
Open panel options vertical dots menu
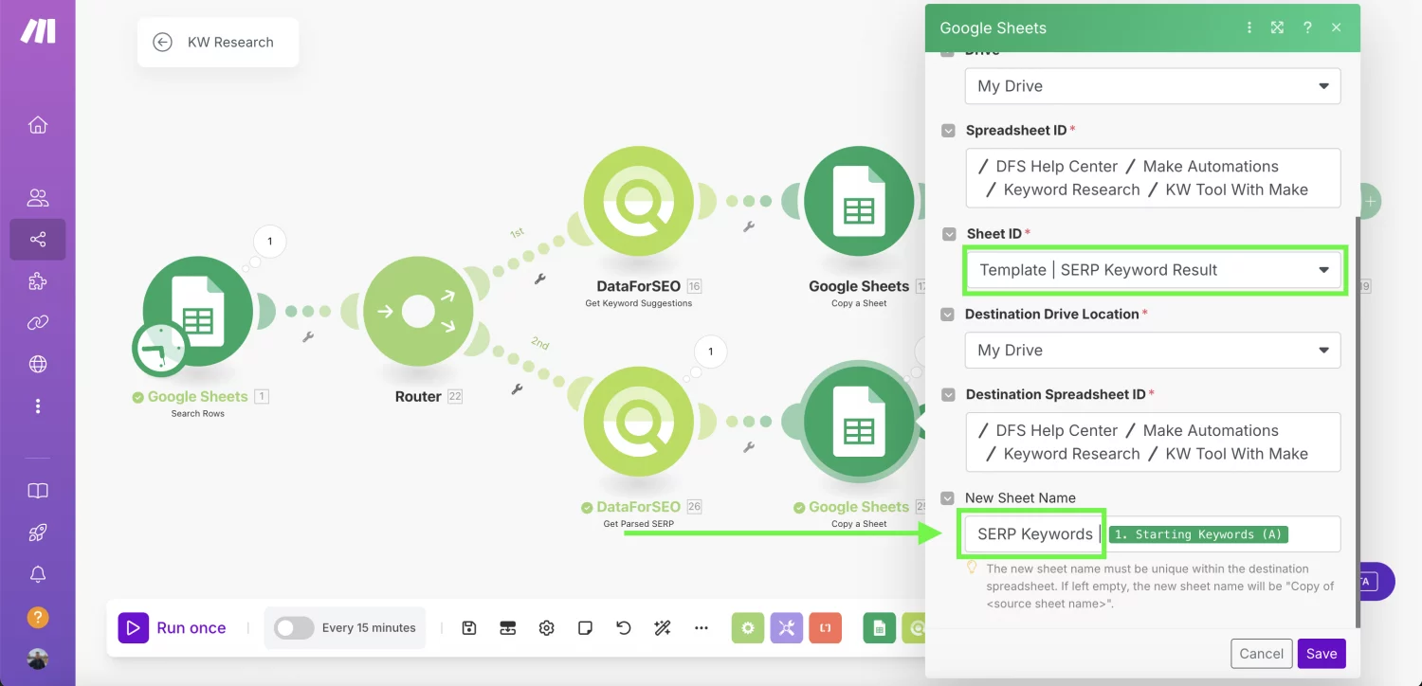[x=1249, y=27]
